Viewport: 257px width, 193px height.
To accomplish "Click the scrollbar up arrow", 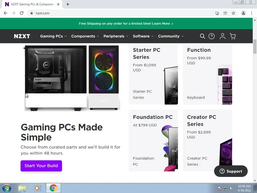I will tap(255, 20).
